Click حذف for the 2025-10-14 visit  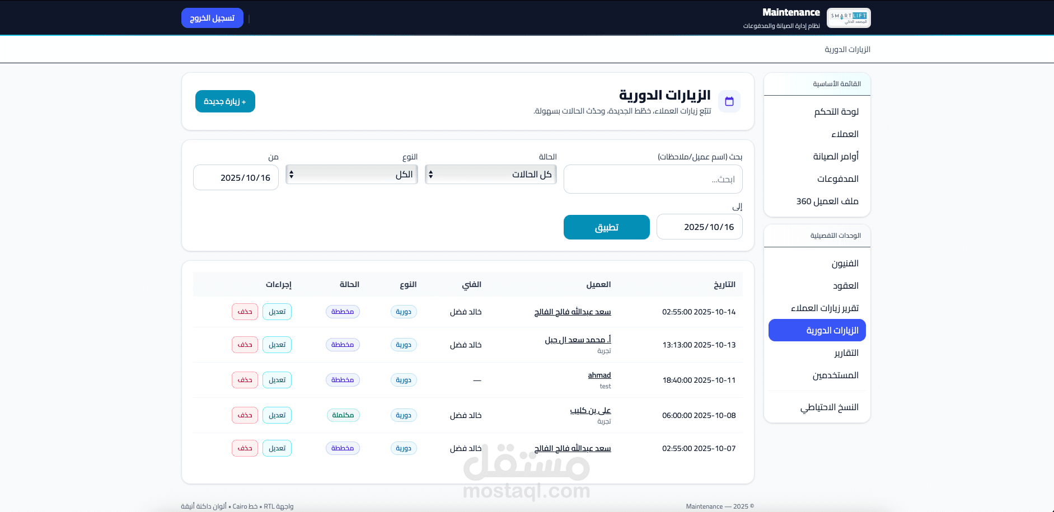[x=245, y=312]
